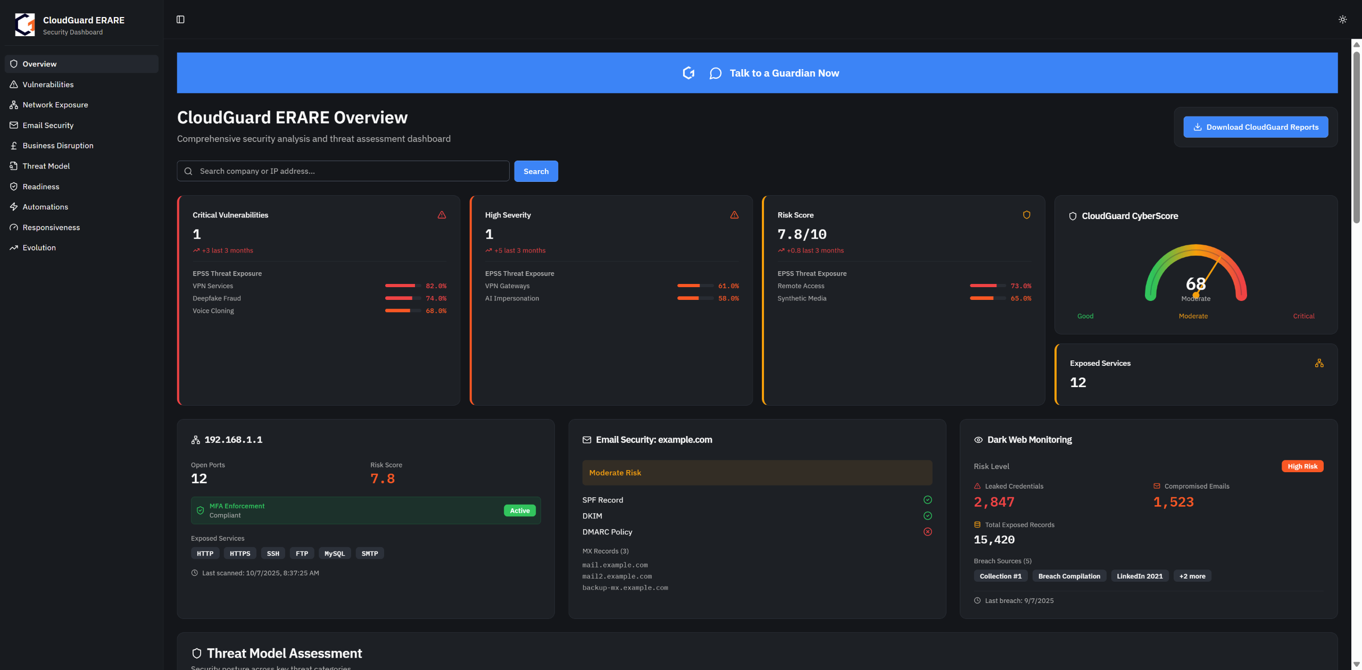This screenshot has width=1362, height=670.
Task: Click the High Severity warning triangle icon
Action: point(734,215)
